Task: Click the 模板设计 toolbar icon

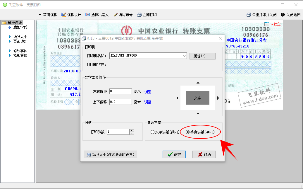Action: [64, 15]
